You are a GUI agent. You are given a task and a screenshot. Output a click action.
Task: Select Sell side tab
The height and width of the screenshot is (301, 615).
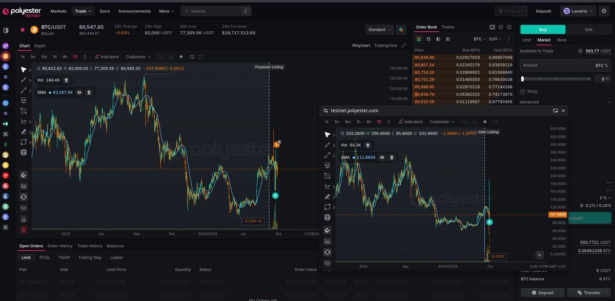pyautogui.click(x=588, y=30)
